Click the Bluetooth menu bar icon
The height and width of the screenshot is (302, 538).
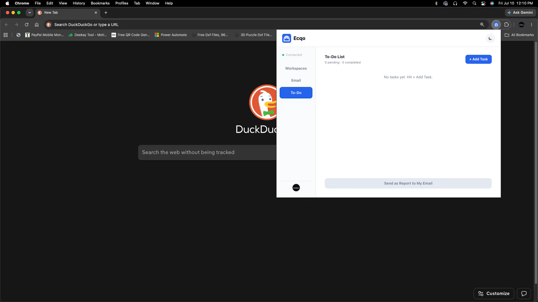[x=436, y=3]
